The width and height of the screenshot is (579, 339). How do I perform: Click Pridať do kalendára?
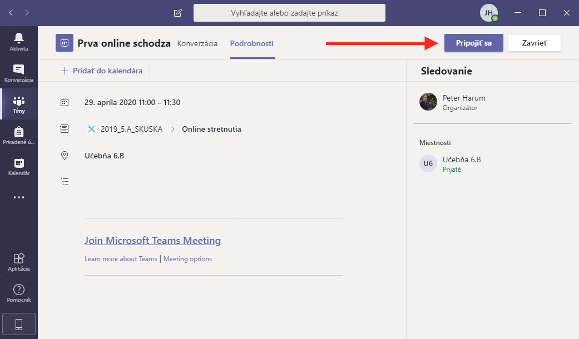(x=102, y=71)
